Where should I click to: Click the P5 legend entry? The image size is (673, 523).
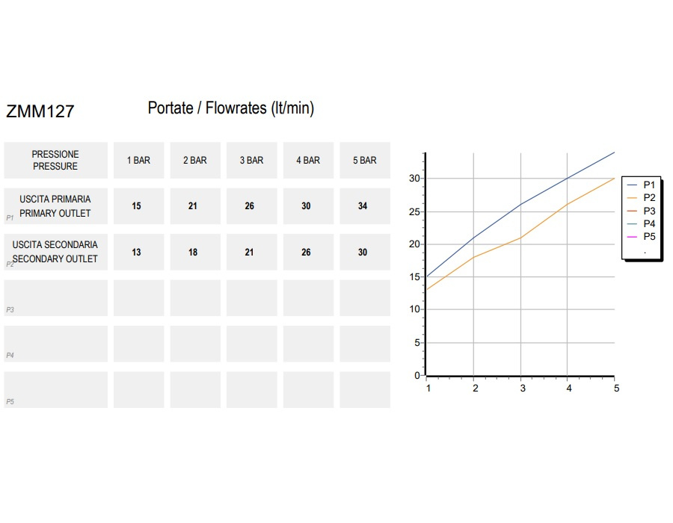pos(642,237)
